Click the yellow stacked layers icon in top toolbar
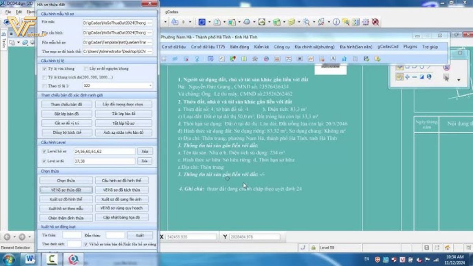Image resolution: width=473 pixels, height=266 pixels. click(x=292, y=22)
